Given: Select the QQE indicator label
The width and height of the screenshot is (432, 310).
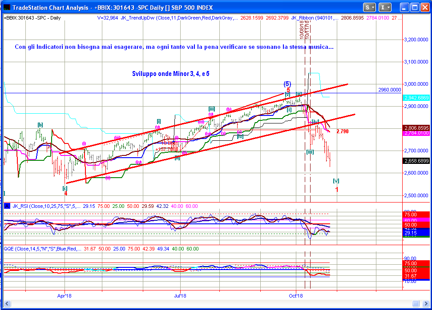Looking at the screenshot, I should point(43,249).
